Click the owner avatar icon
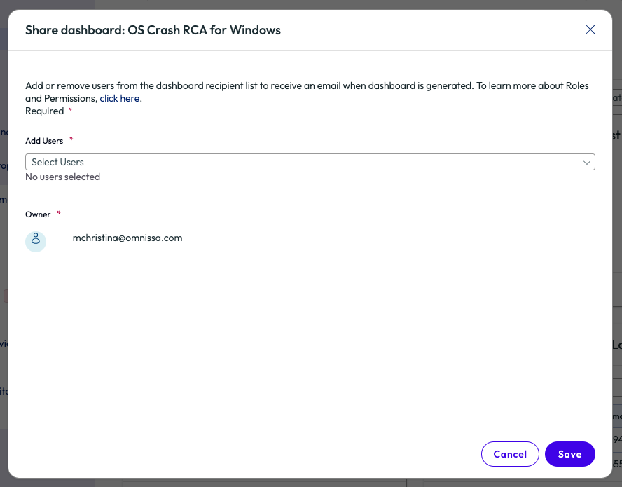 (36, 241)
